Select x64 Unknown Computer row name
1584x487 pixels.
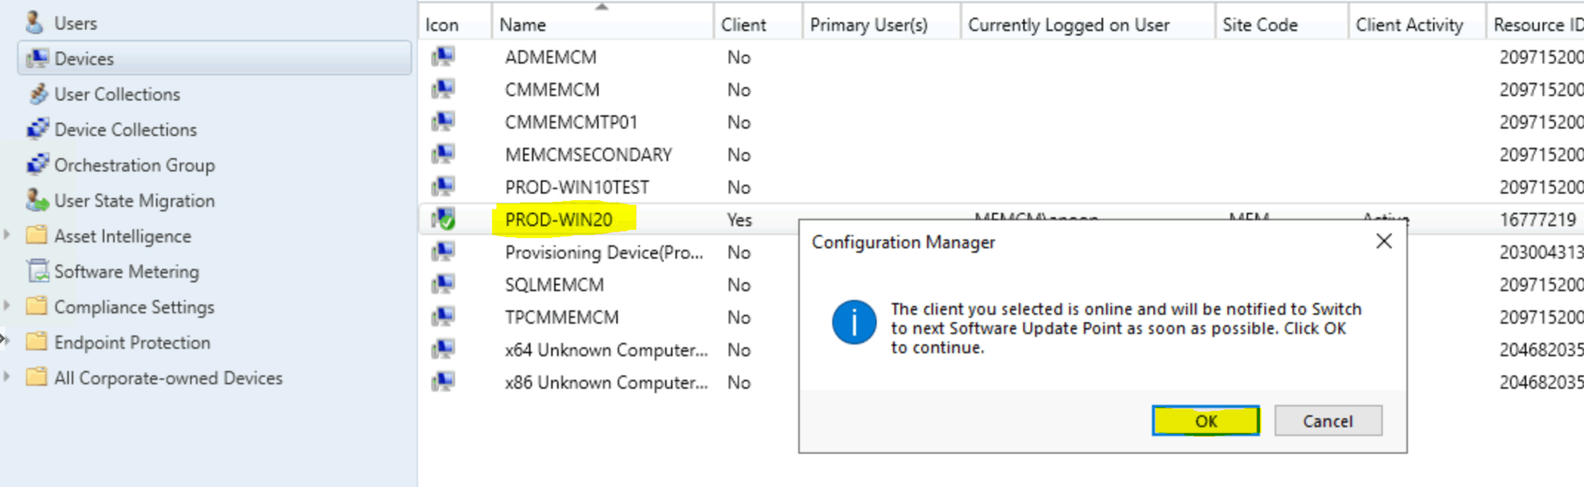(x=606, y=349)
